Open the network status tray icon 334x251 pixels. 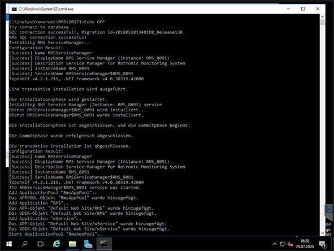tap(283, 244)
